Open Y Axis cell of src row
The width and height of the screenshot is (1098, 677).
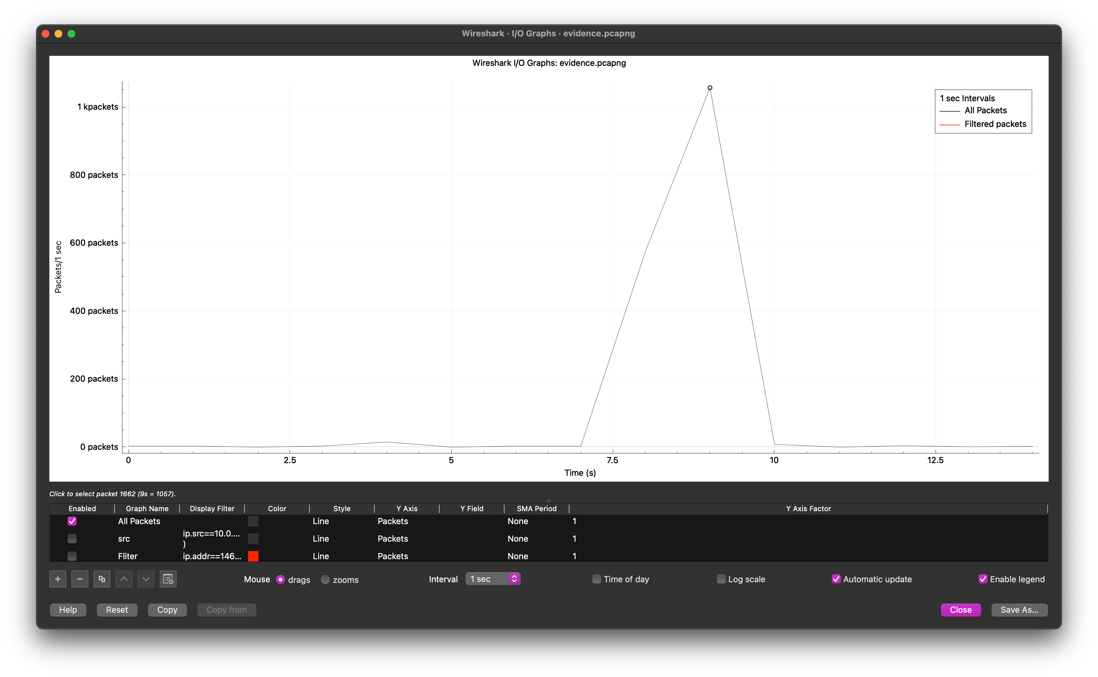coord(393,539)
